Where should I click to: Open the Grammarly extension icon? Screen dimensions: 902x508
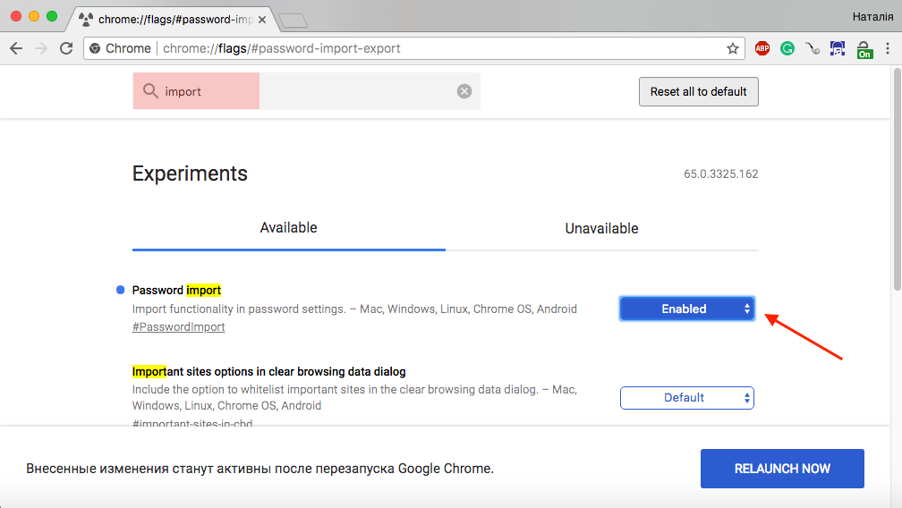click(x=787, y=48)
